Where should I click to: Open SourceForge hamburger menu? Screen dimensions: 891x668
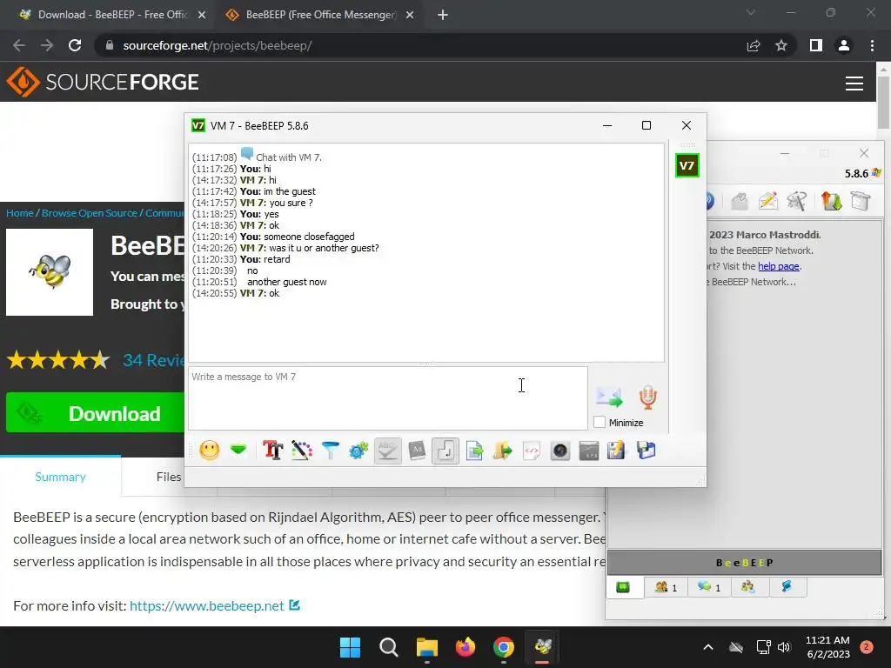click(x=854, y=83)
